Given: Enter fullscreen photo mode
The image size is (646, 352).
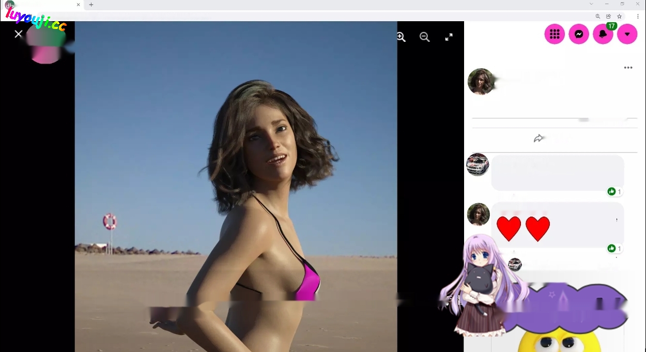Looking at the screenshot, I should 449,37.
